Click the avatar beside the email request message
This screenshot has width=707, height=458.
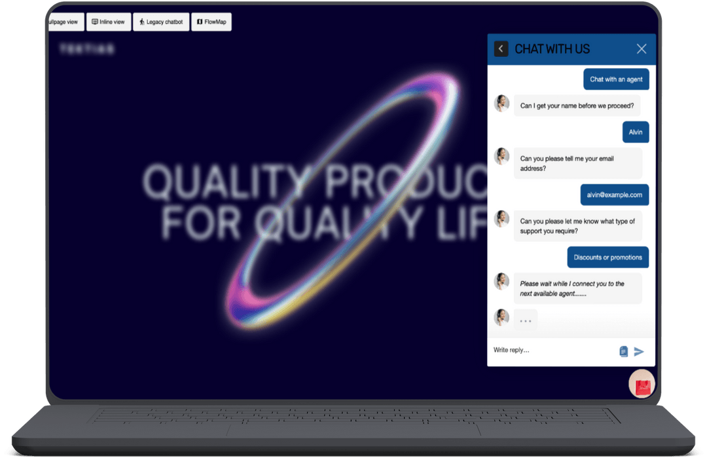(501, 155)
